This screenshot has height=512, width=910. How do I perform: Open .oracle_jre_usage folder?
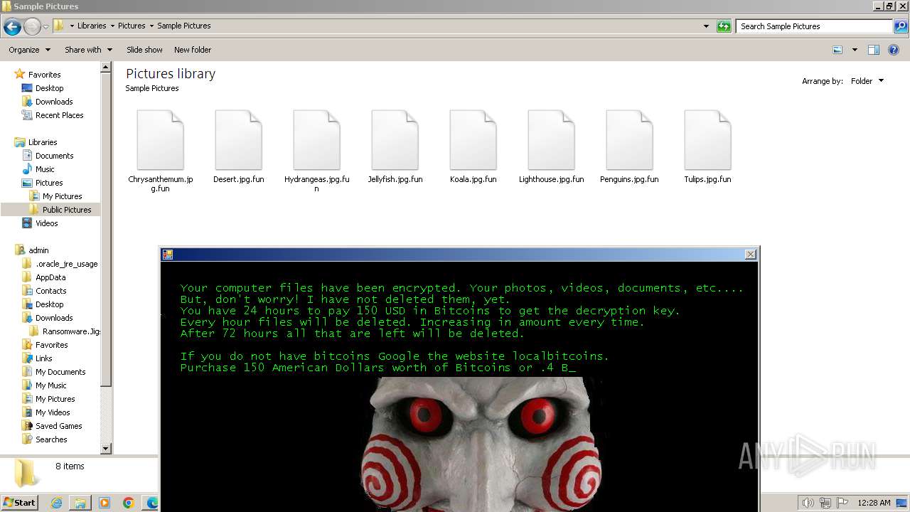point(66,264)
